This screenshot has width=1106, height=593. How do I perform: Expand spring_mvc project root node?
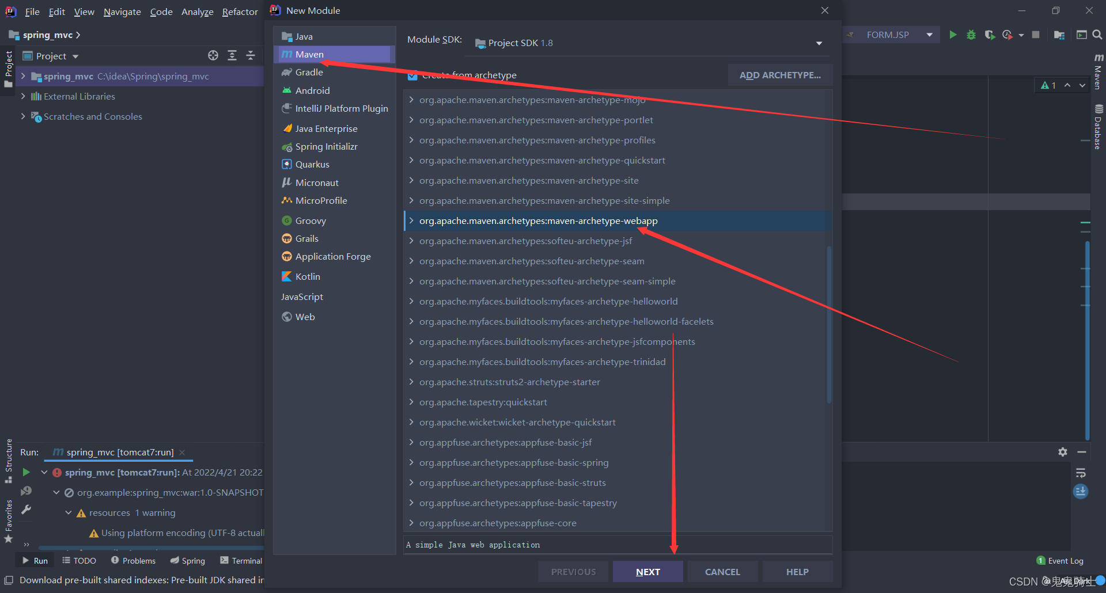pyautogui.click(x=23, y=76)
